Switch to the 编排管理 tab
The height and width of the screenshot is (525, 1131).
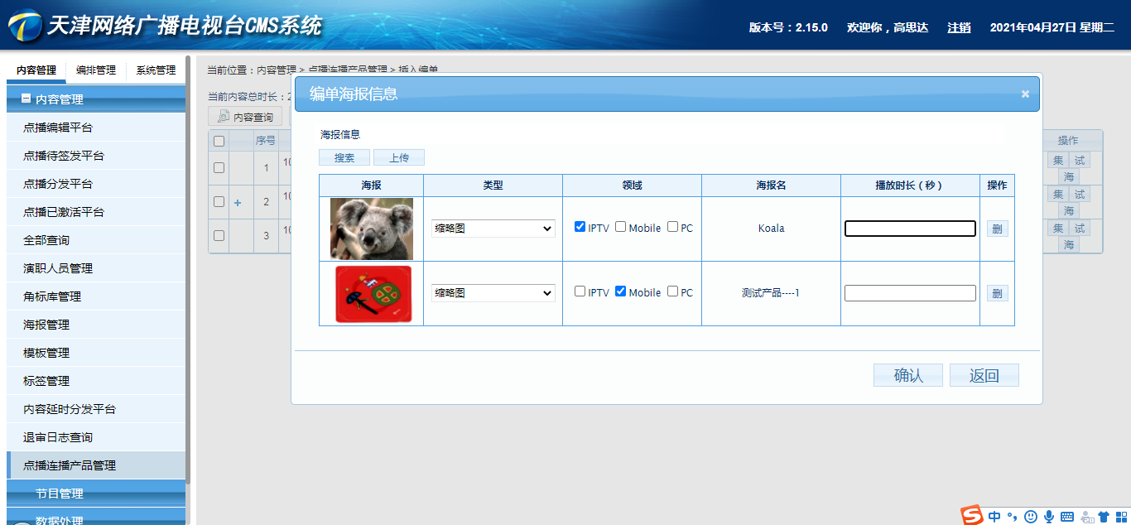click(96, 70)
